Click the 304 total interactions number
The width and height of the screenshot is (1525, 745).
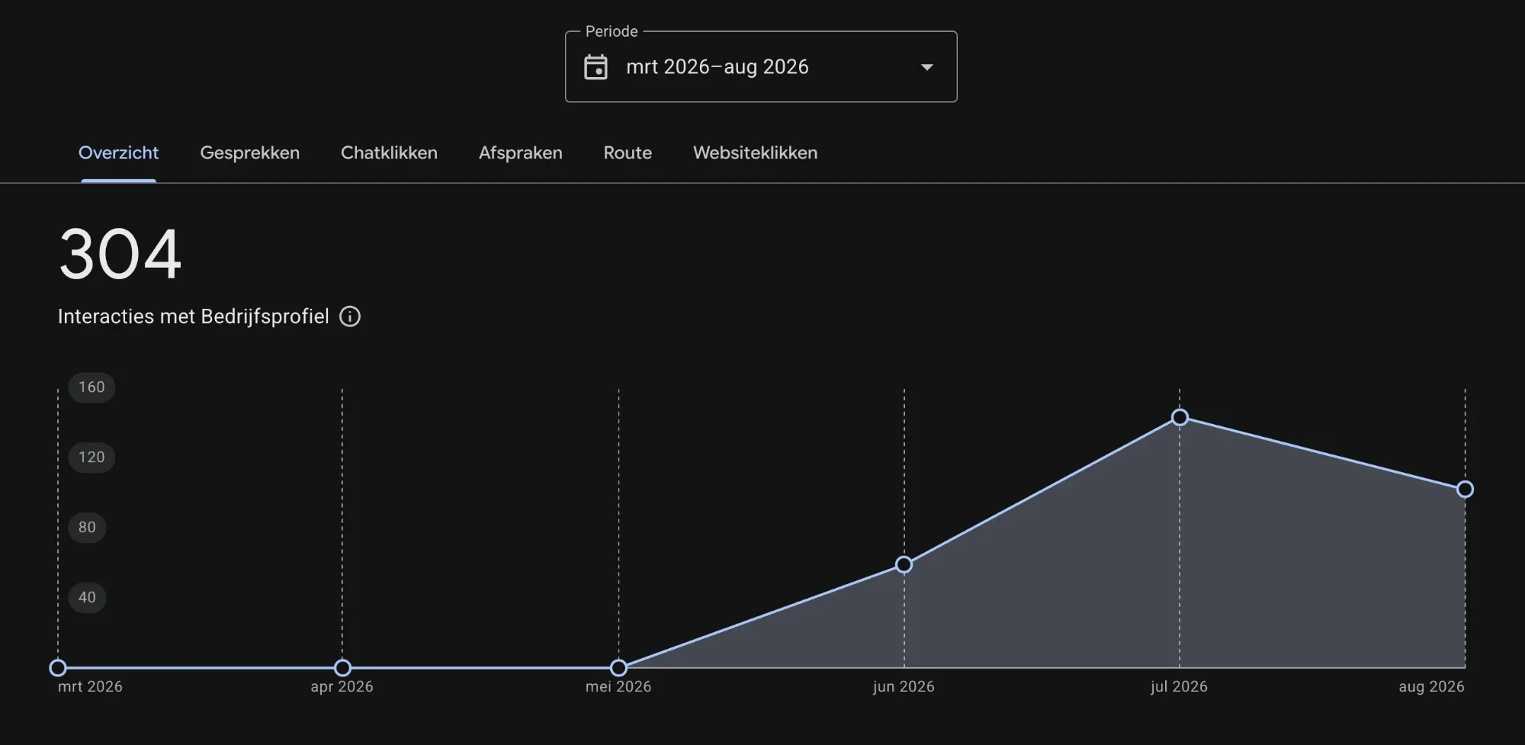point(120,254)
